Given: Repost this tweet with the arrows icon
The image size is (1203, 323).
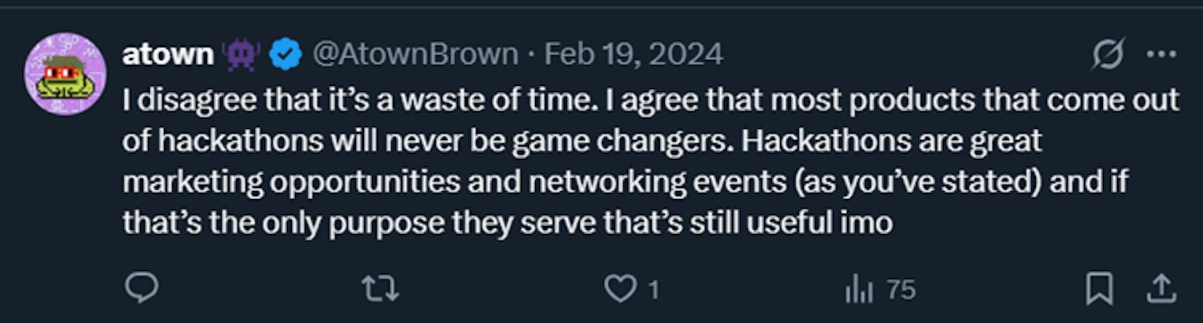Looking at the screenshot, I should [x=380, y=289].
